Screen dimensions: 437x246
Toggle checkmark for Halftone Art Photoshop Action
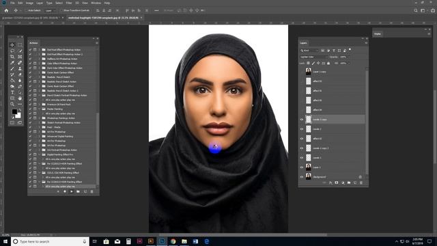[30, 59]
